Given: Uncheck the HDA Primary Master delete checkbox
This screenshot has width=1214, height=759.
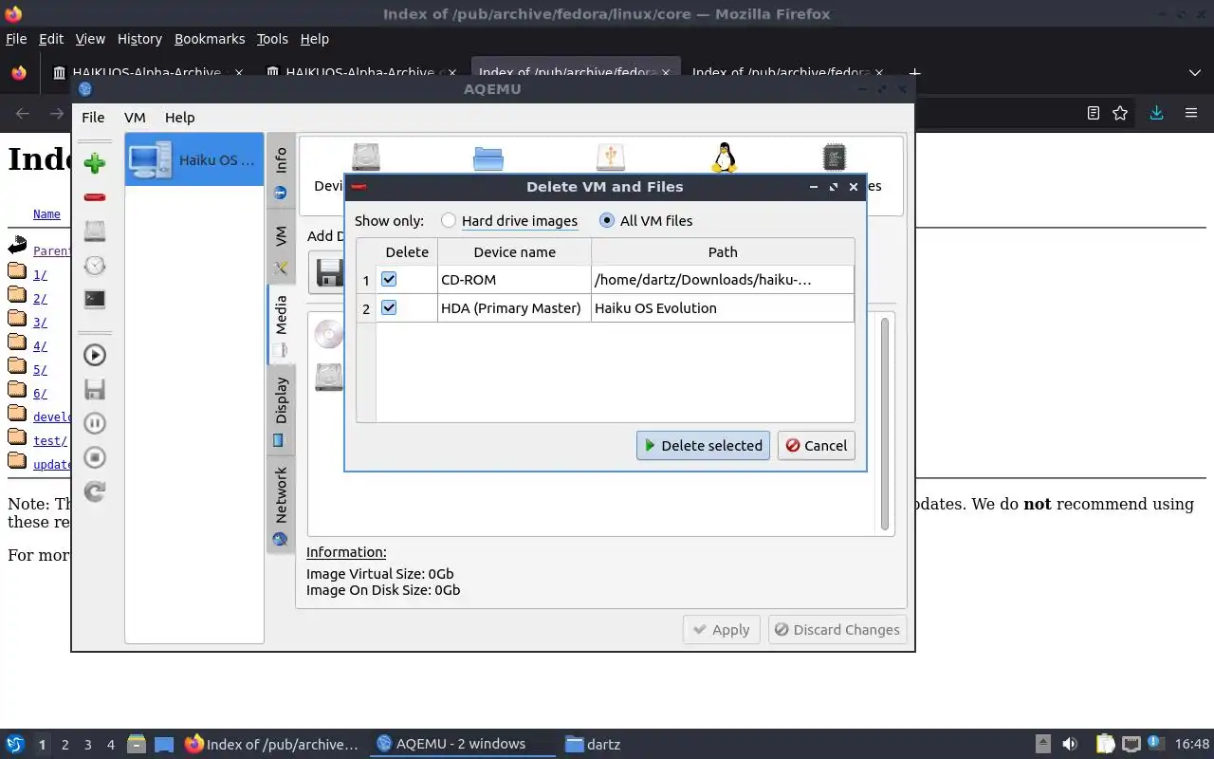Looking at the screenshot, I should pos(389,307).
